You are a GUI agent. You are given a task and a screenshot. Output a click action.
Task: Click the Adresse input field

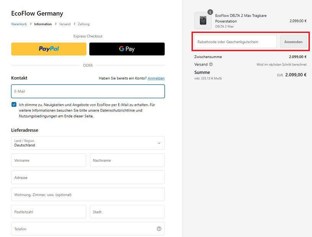click(88, 177)
